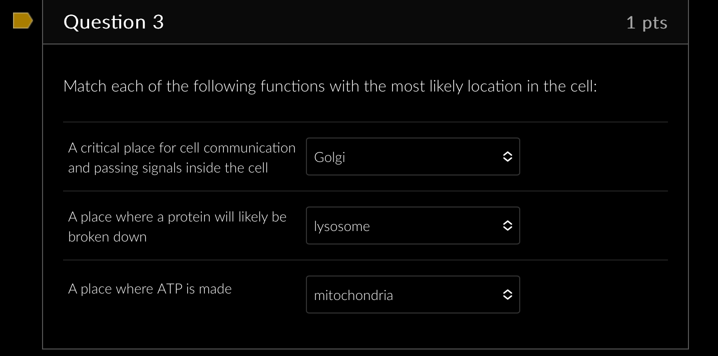Click the up-down arrow in the first select
Viewport: 718px width, 356px height.
click(x=507, y=156)
